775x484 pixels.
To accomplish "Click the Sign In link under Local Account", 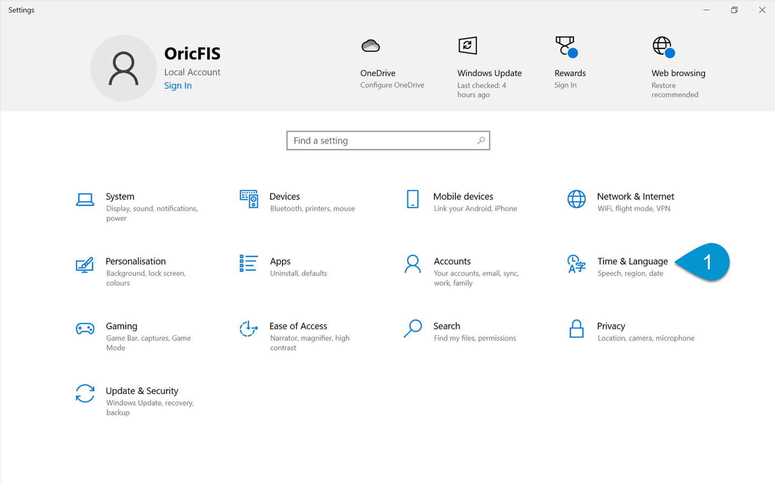I will point(178,86).
